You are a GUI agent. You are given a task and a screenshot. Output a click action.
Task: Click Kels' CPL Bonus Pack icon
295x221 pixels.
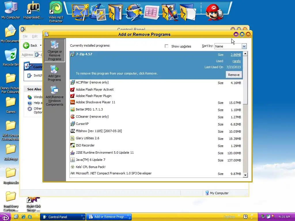coord(72,167)
